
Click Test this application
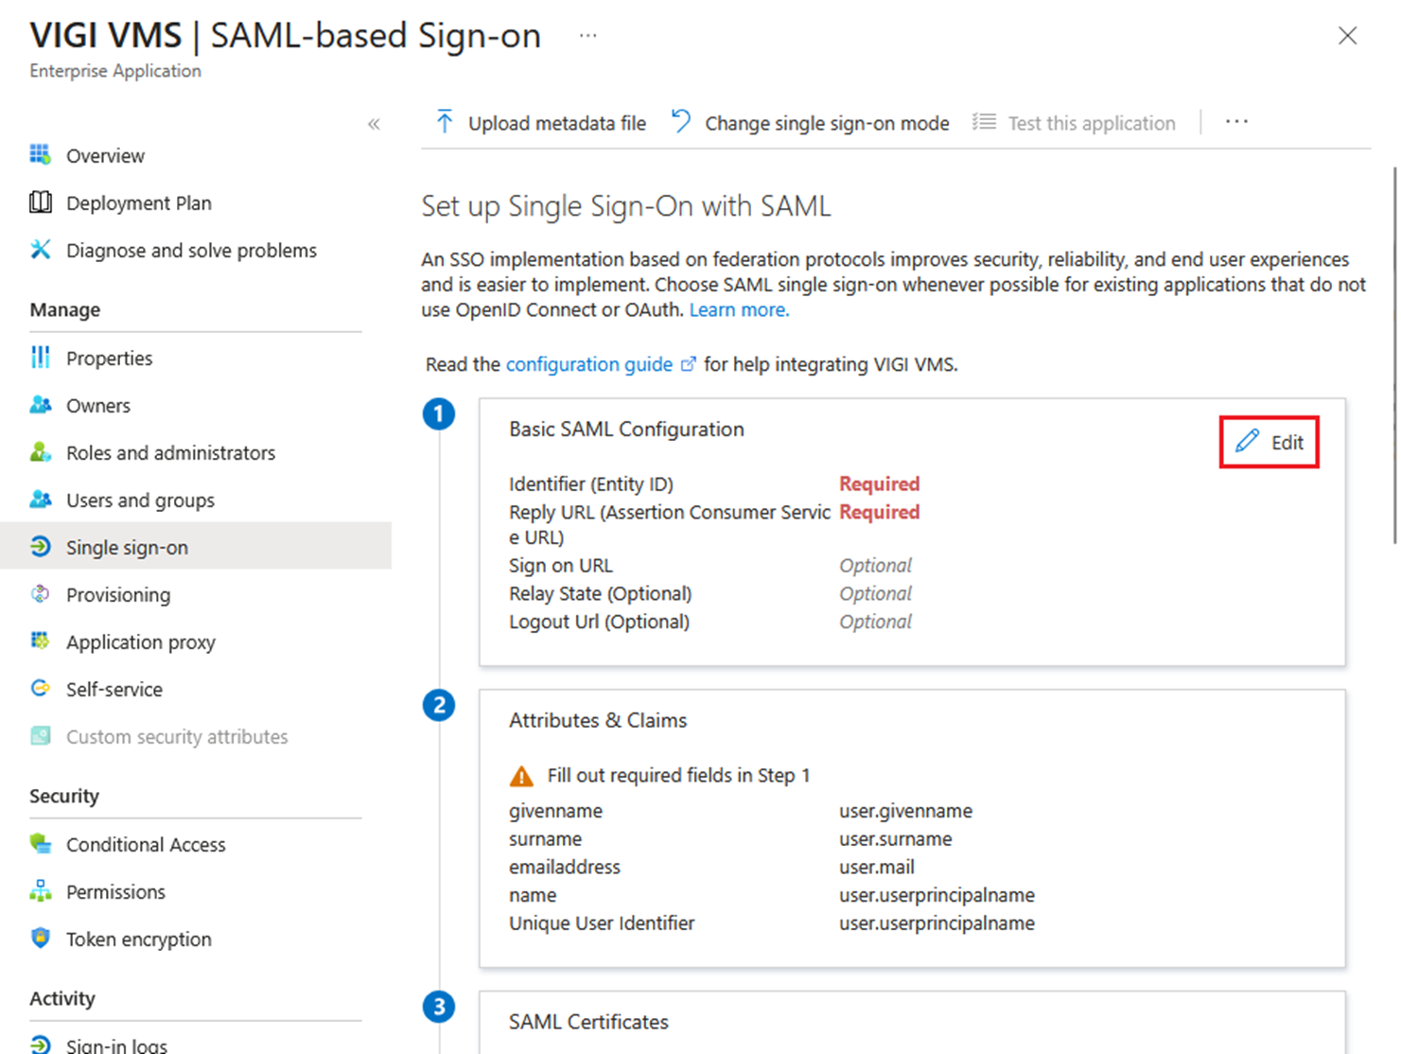1075,123
